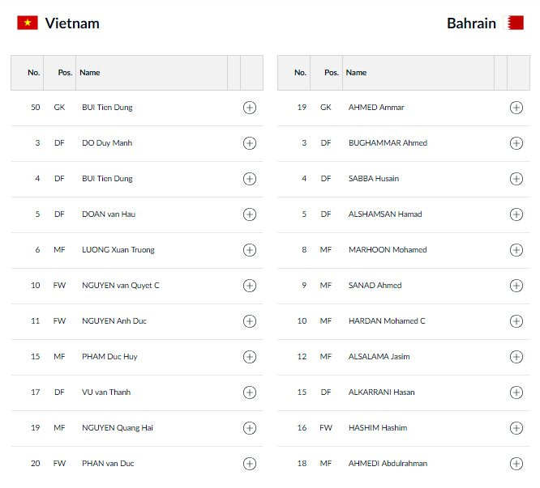Expand DOAN van Hau player row

click(250, 214)
